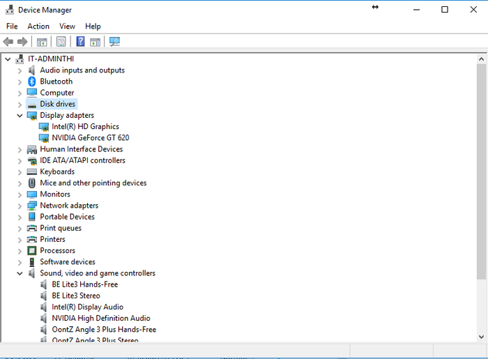Collapse Sound, video and game controllers
The width and height of the screenshot is (488, 359).
click(20, 273)
